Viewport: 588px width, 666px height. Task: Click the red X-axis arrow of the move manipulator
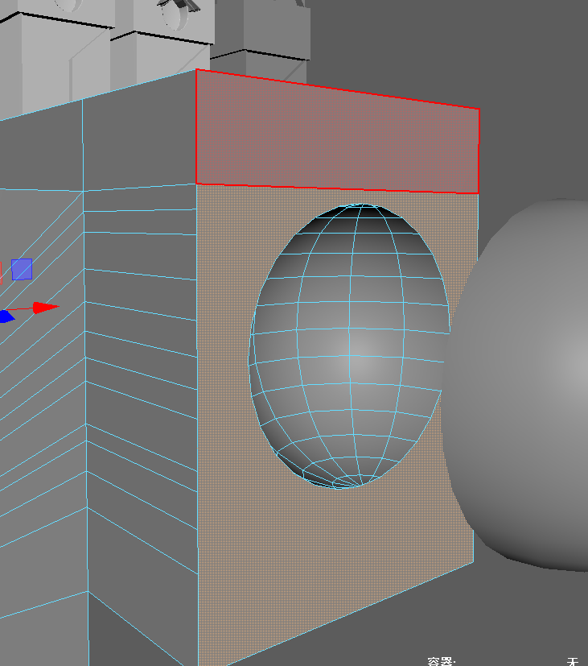tap(46, 307)
